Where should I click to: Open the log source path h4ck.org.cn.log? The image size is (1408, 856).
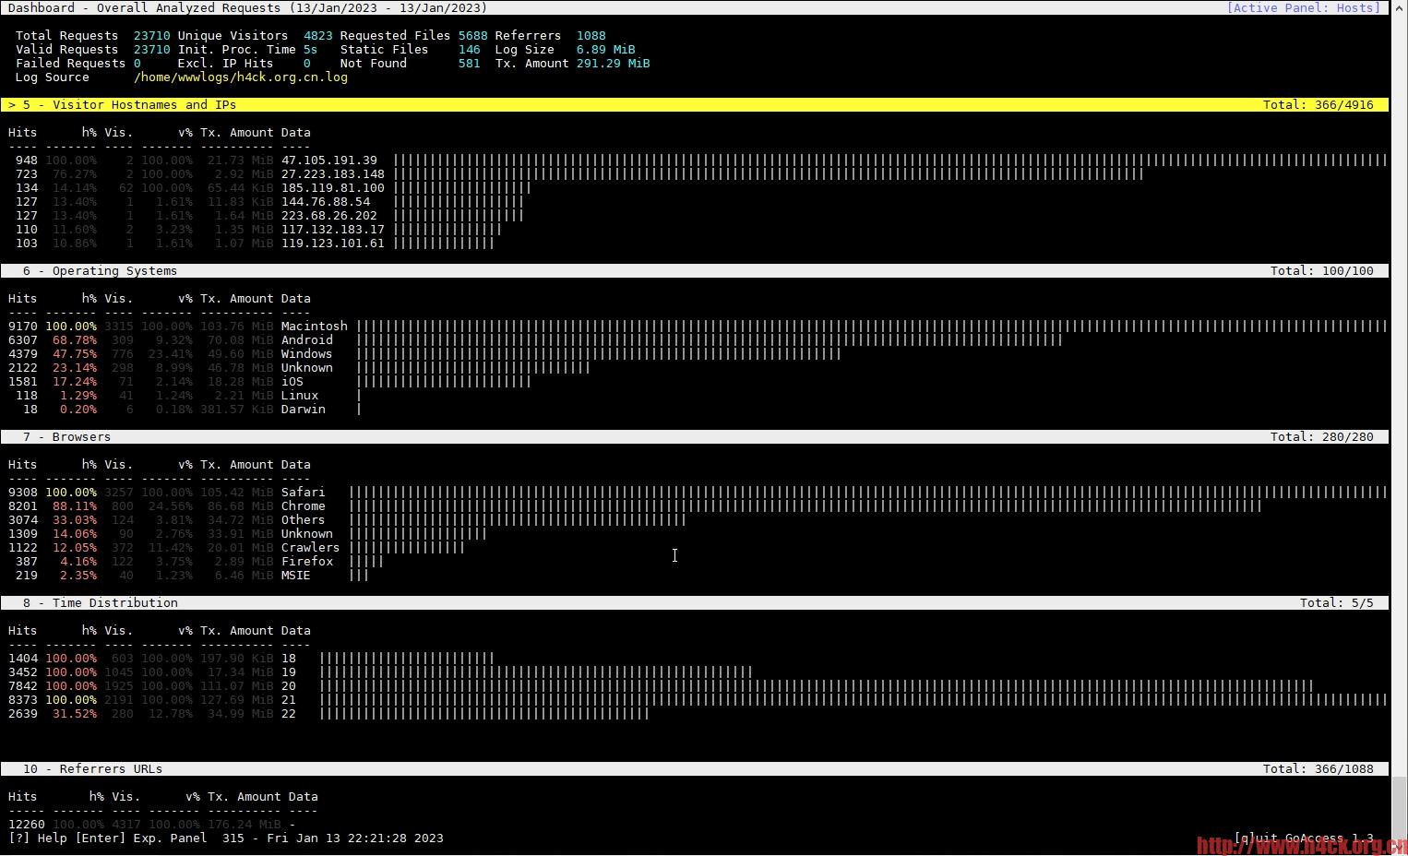(x=241, y=77)
